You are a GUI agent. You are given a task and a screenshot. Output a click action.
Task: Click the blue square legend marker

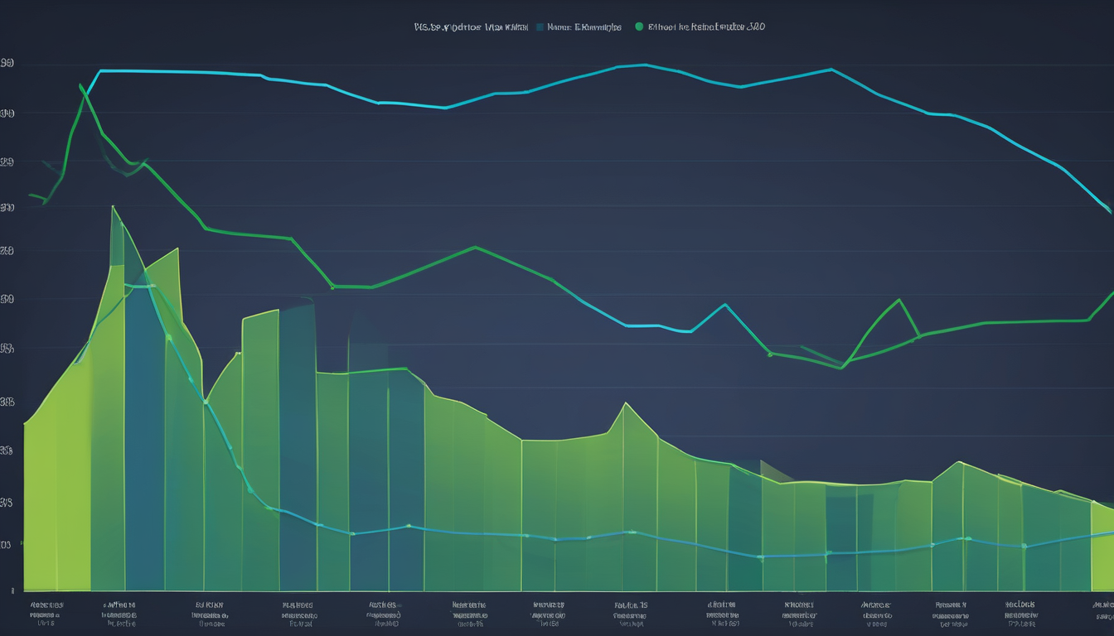[x=540, y=26]
